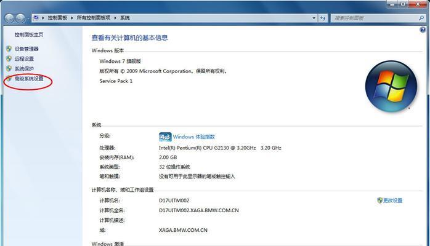Screen dimensions: 430x246
Task: Click domain value XAGA.BMW.COM.CN
Action: point(183,230)
